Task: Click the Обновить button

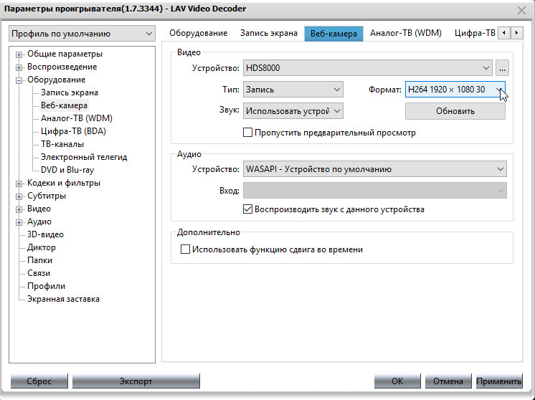Action: click(455, 111)
